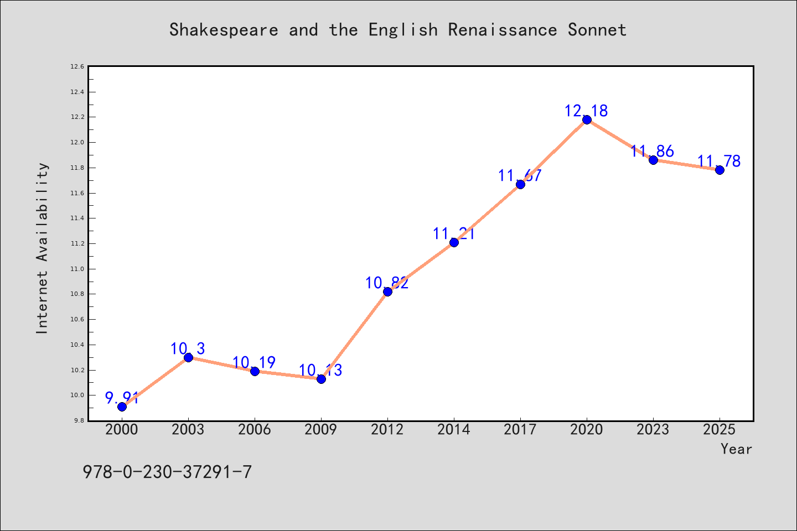Click the y-axis tick label 12.6
Image resolution: width=797 pixels, height=531 pixels.
77,66
